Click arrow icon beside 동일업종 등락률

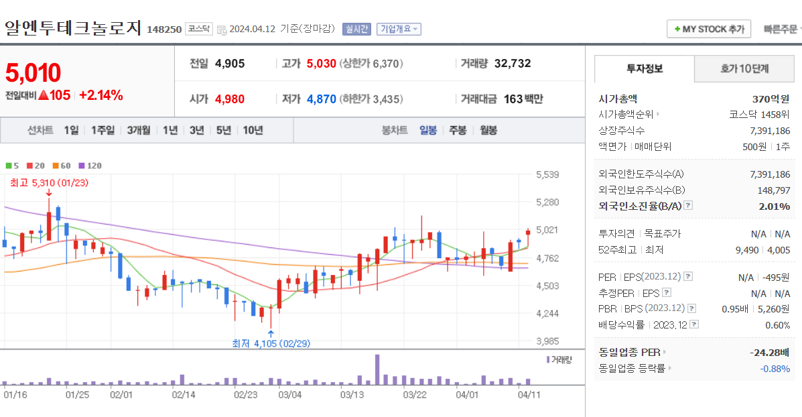pyautogui.click(x=669, y=368)
